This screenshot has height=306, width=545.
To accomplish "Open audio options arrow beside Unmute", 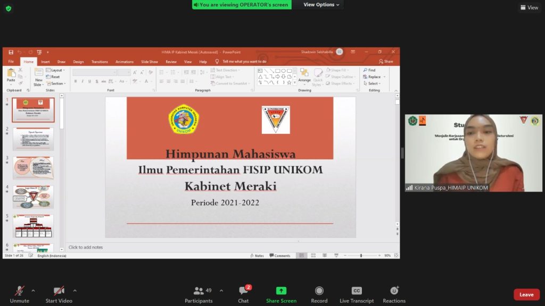I will click(x=33, y=291).
